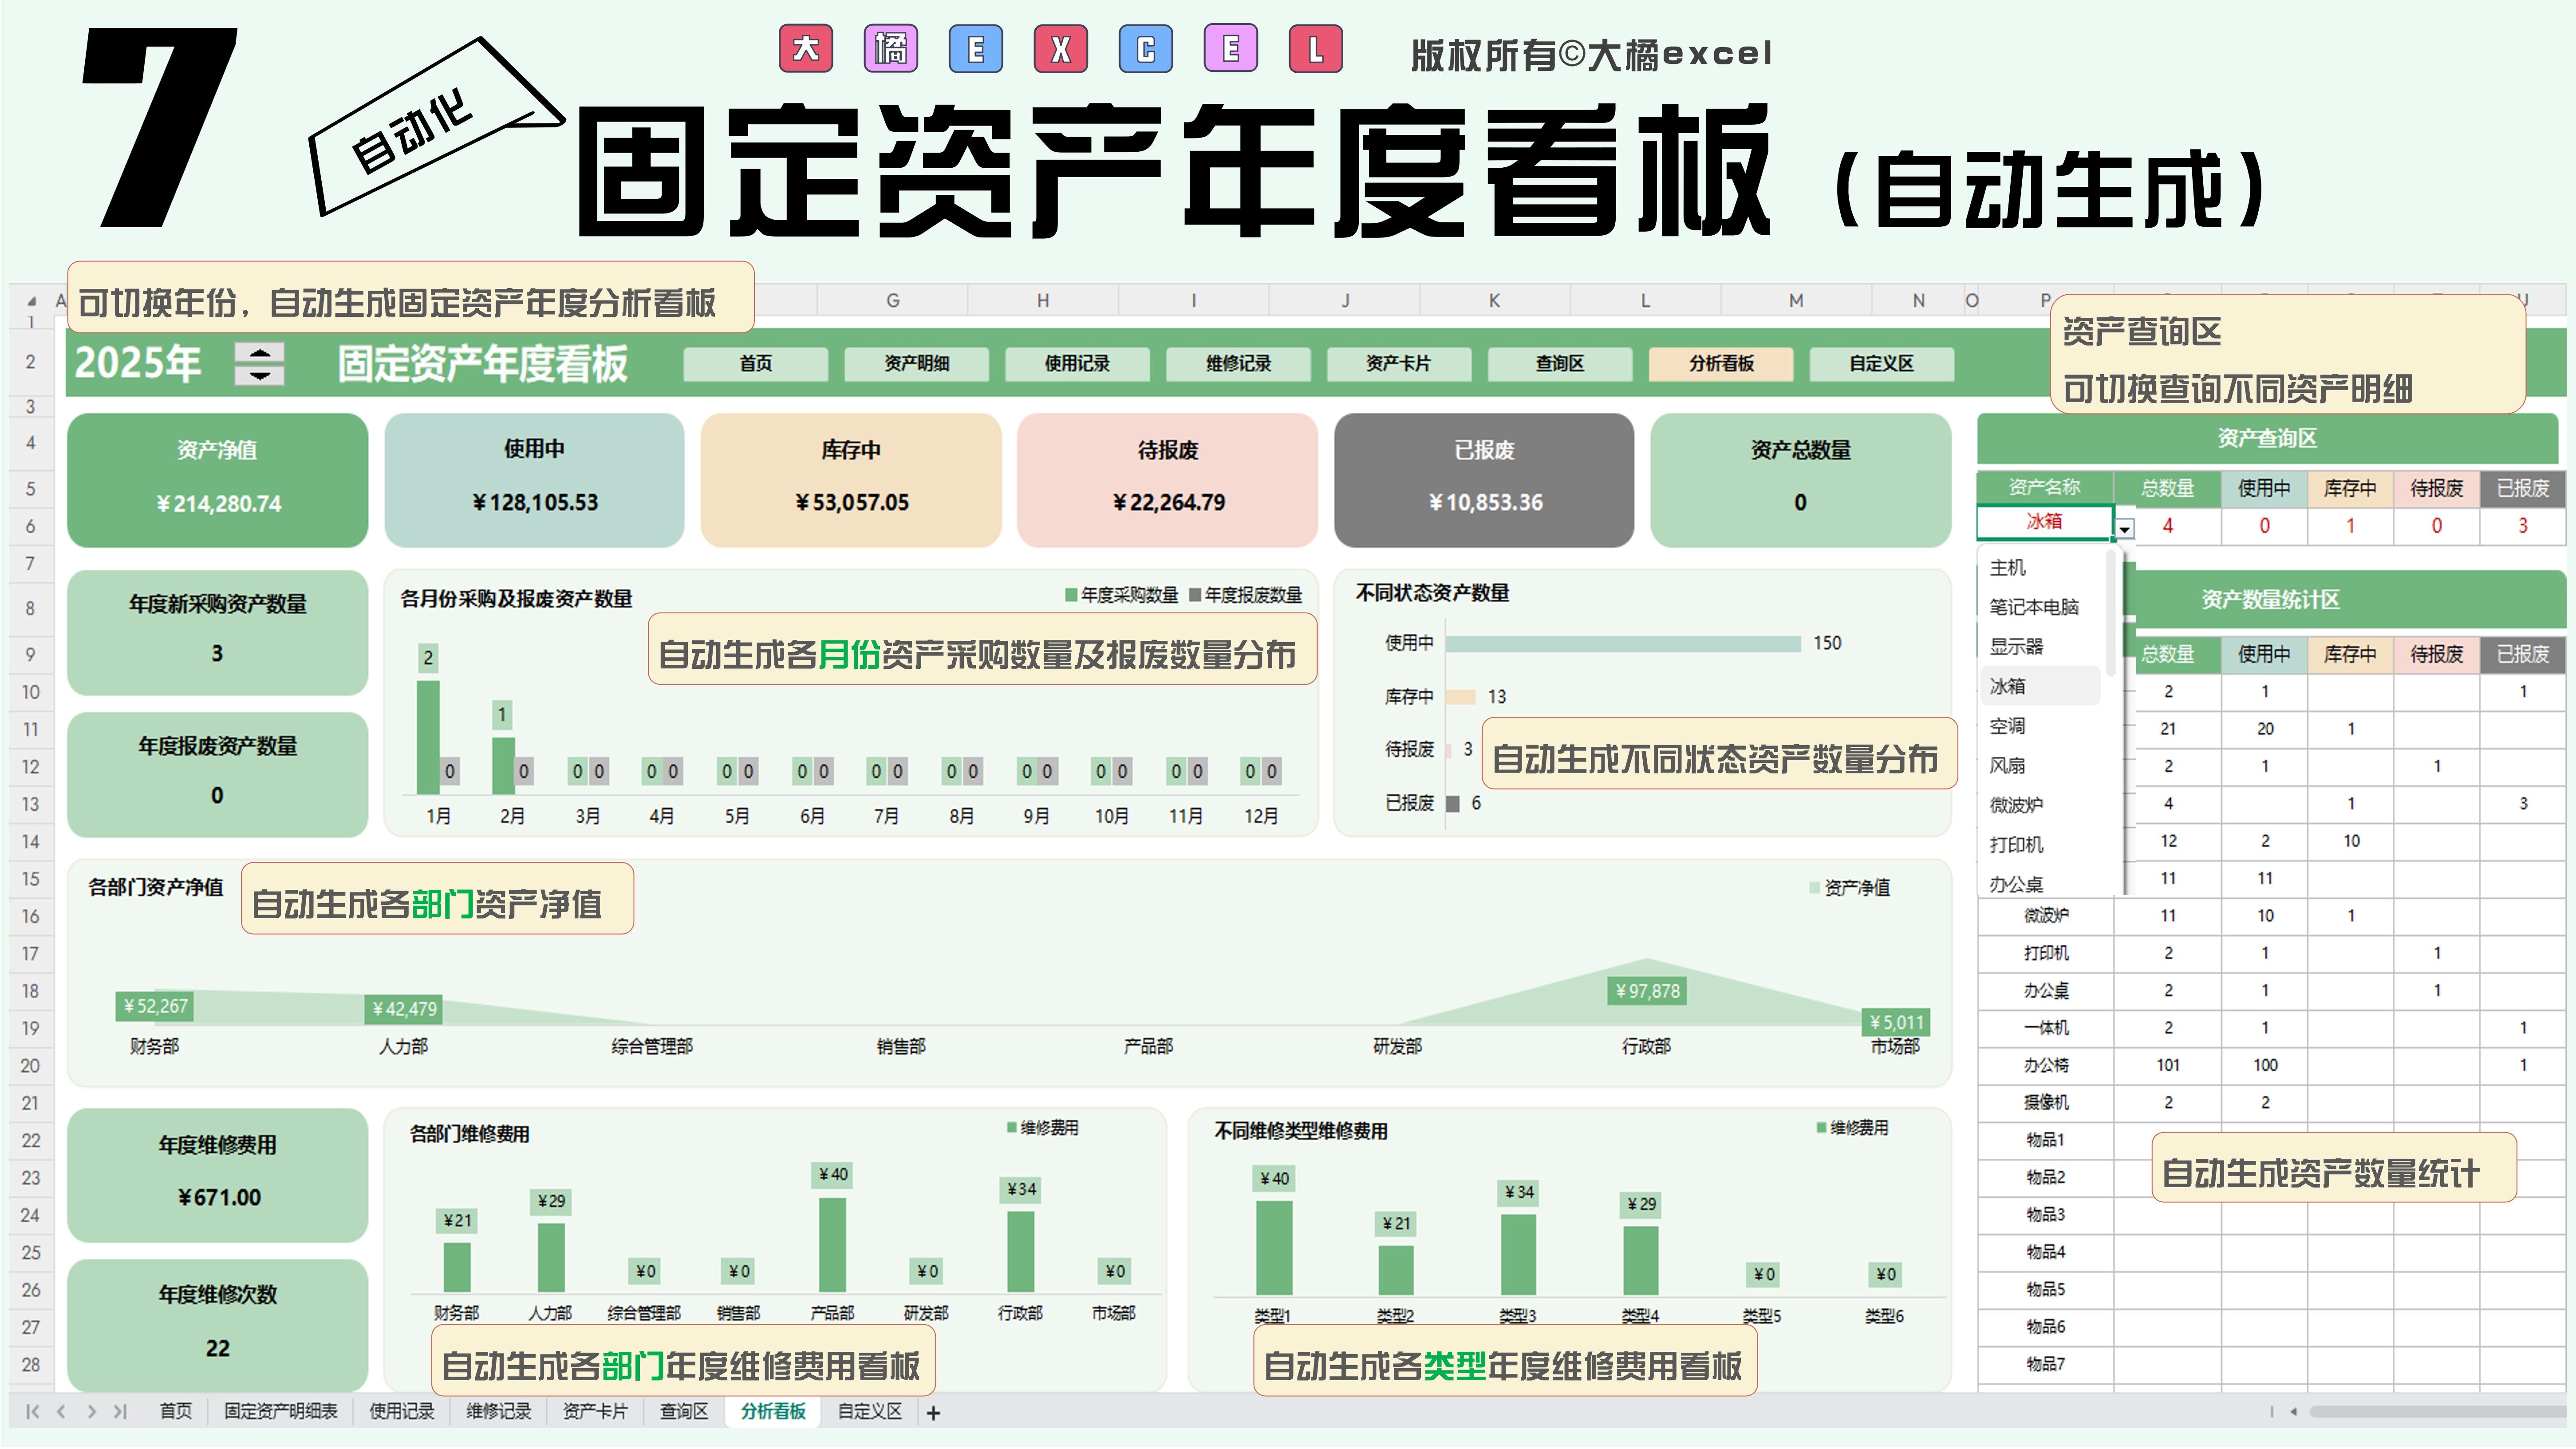Screen dimensions: 2576x1449
Task: Go to 查询区 via the header button
Action: tap(1559, 364)
